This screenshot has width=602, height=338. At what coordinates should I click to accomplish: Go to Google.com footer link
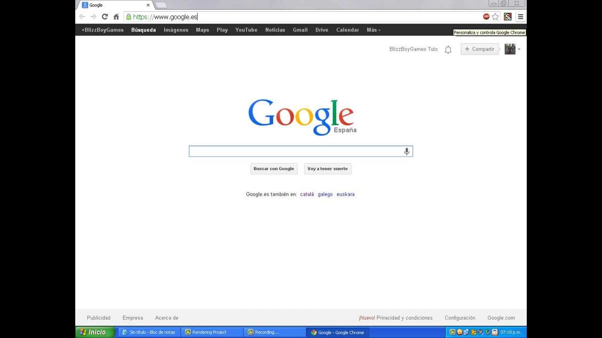[501, 318]
